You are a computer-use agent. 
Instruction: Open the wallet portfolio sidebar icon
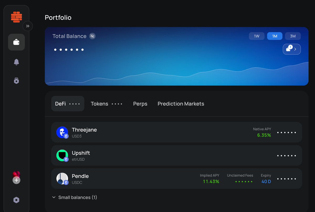coord(17,42)
